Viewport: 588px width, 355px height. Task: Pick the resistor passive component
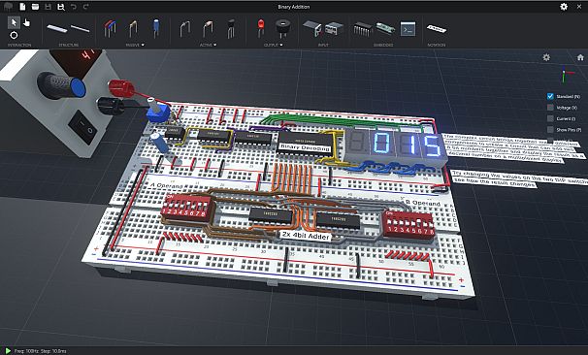pos(133,29)
